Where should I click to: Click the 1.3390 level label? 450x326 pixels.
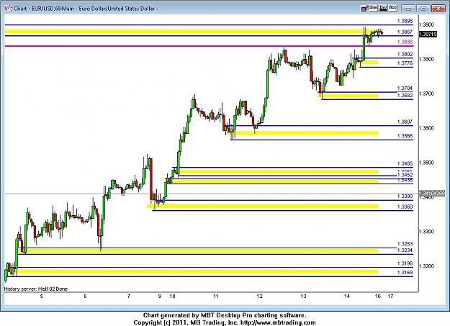coord(405,196)
